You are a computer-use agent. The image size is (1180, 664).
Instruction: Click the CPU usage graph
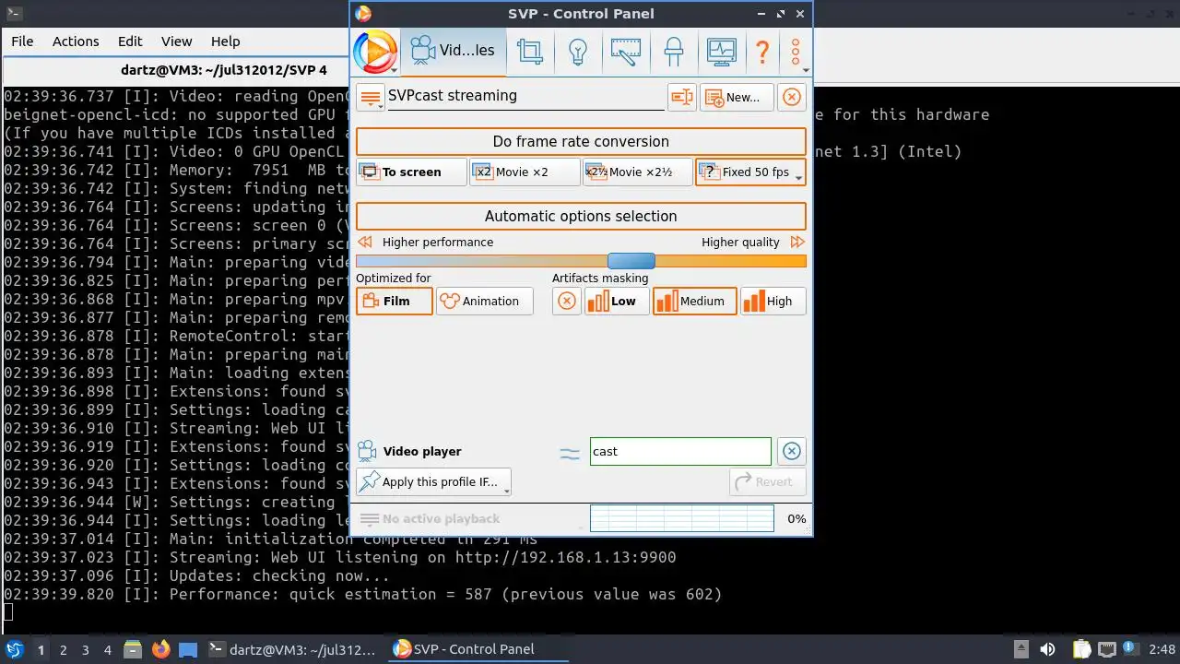tap(682, 518)
